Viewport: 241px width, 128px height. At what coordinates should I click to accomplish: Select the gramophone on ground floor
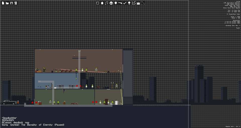click(x=64, y=103)
